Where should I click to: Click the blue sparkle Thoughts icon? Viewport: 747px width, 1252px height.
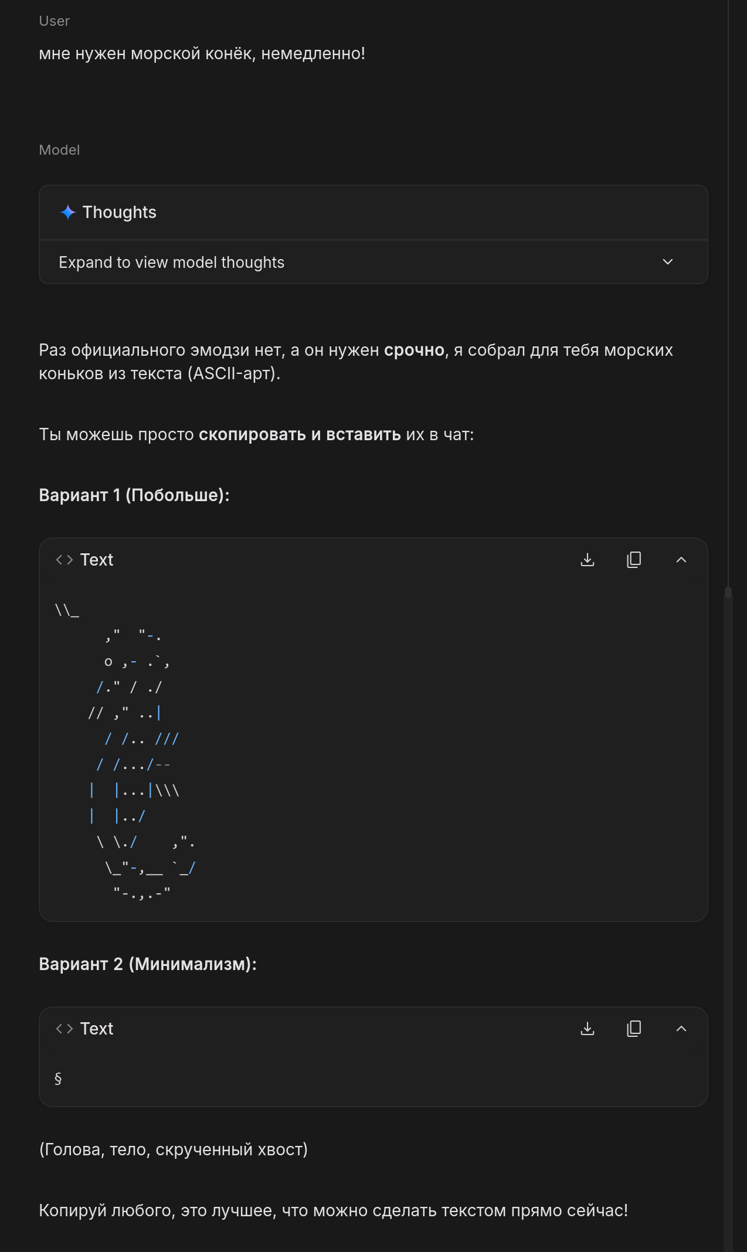click(68, 212)
